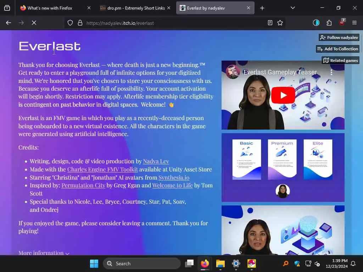Bookmark this page with star icon
Image resolution: width=363 pixels, height=272 pixels.
[x=280, y=23]
